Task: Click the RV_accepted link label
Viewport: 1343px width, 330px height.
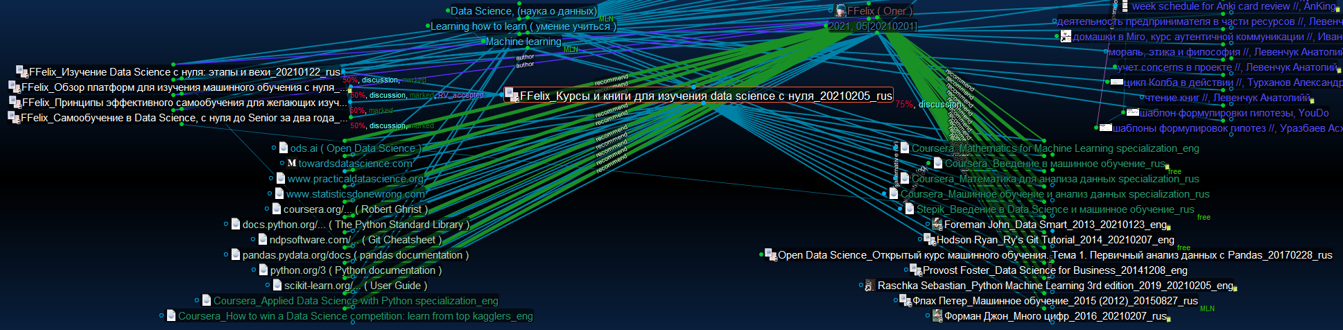Action: [461, 95]
